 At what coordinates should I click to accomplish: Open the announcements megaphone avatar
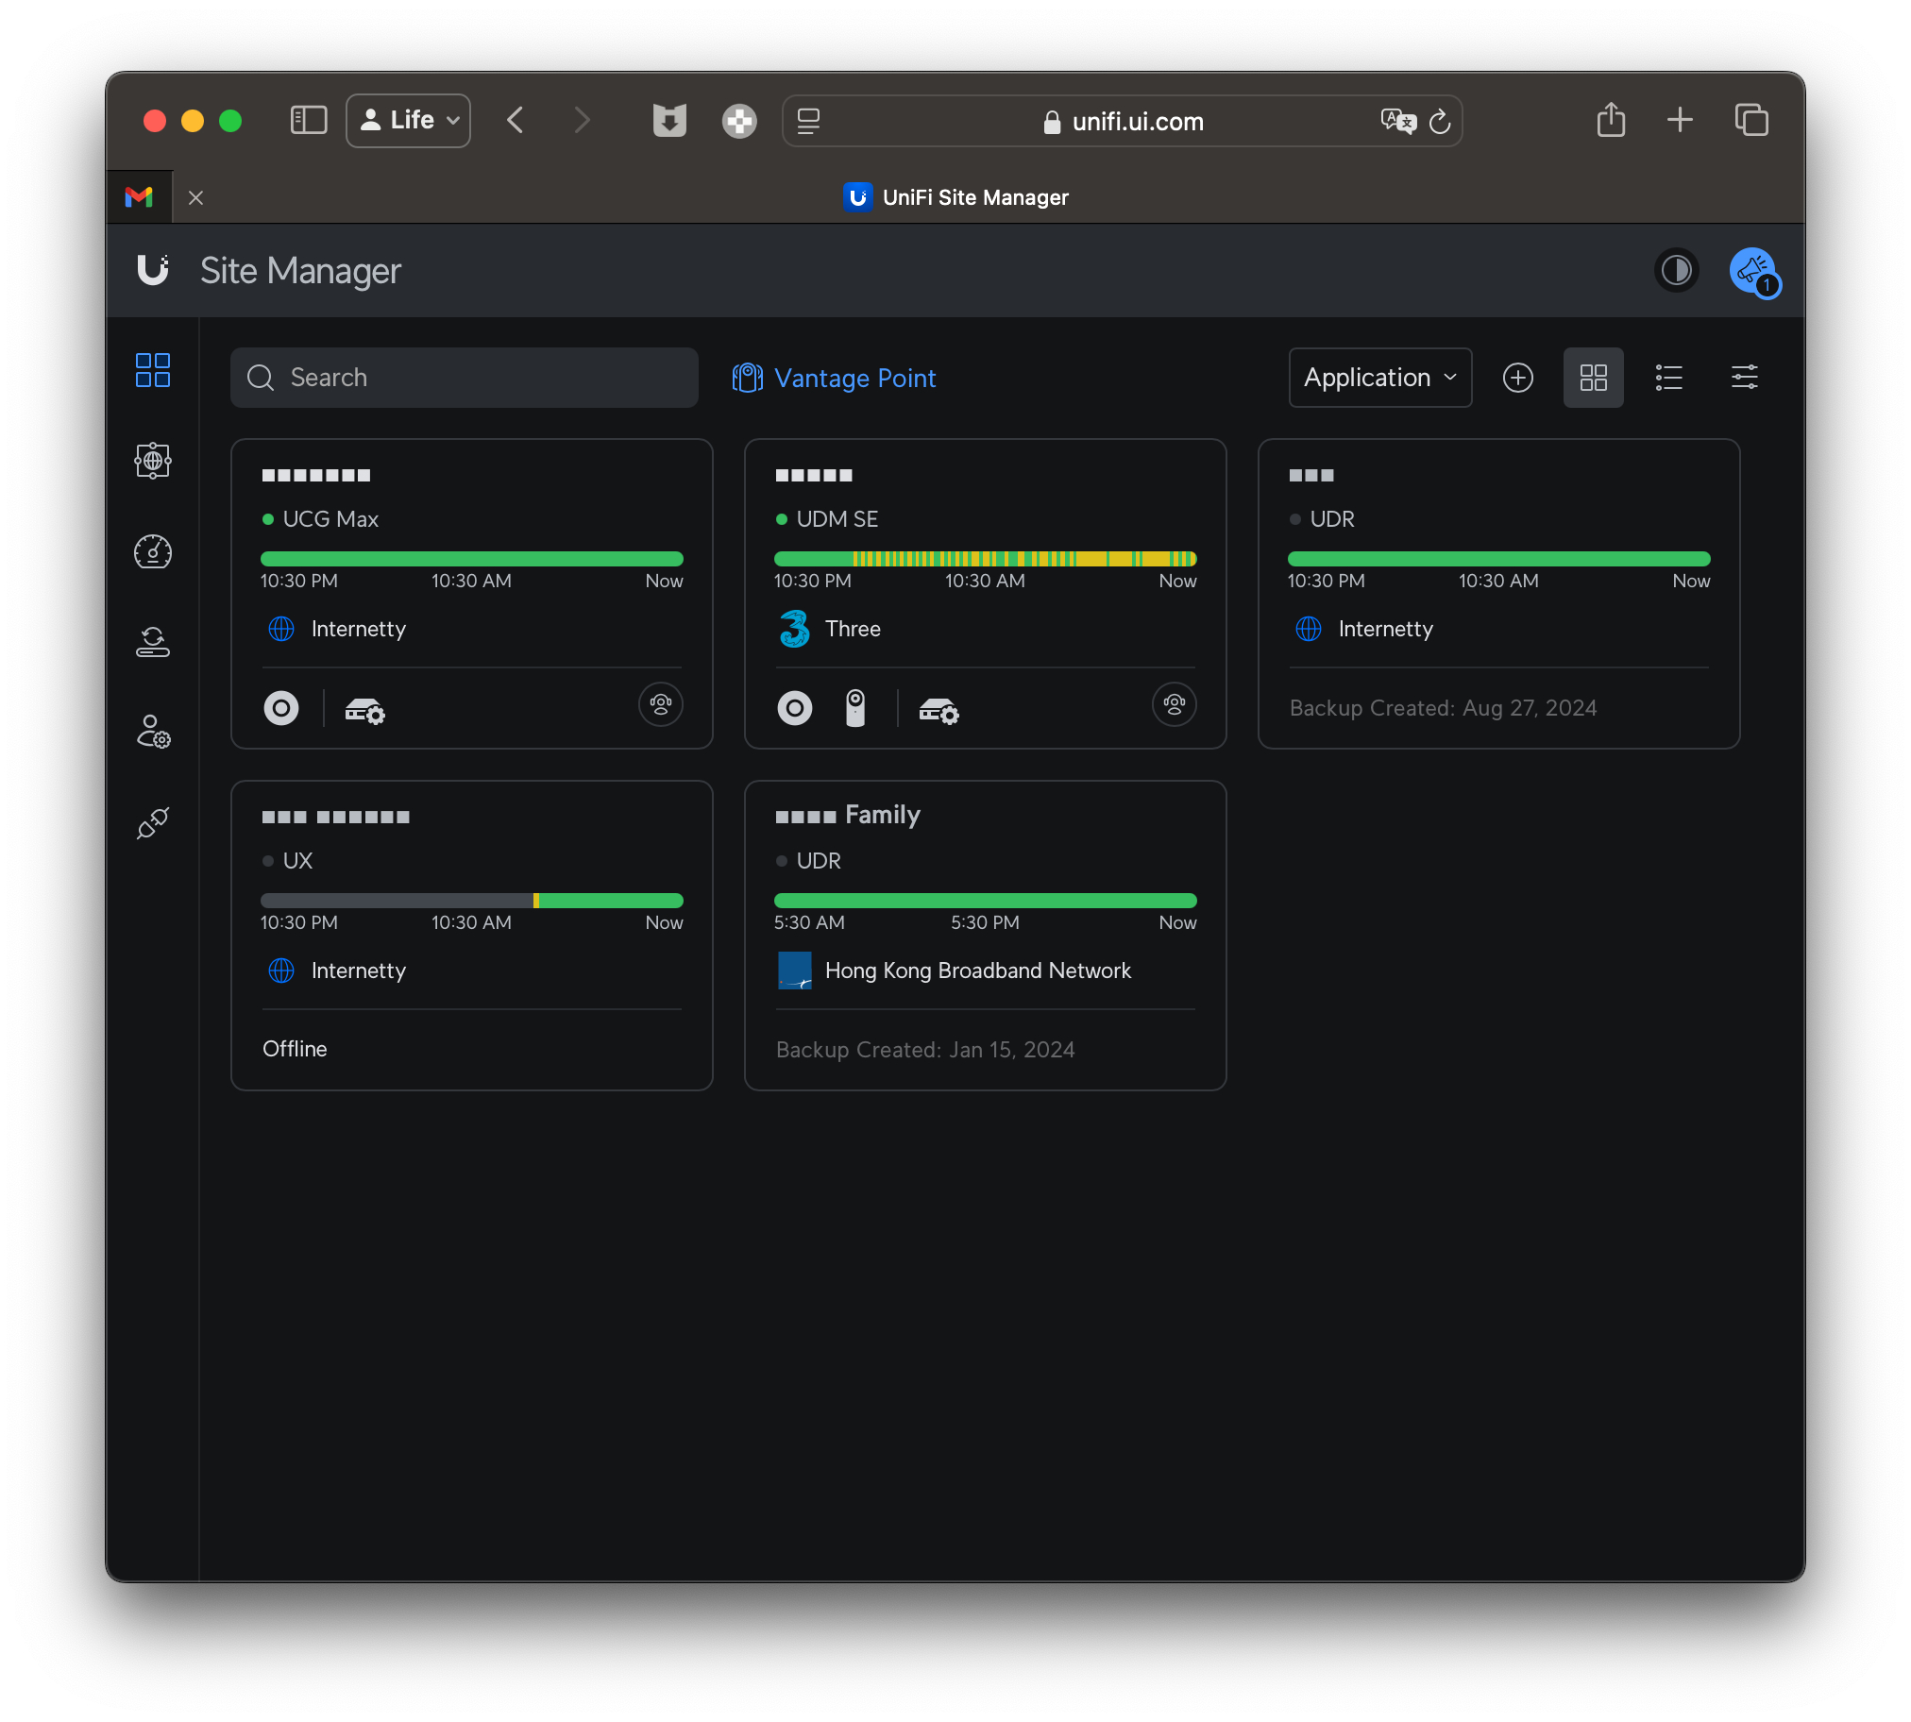click(1753, 272)
